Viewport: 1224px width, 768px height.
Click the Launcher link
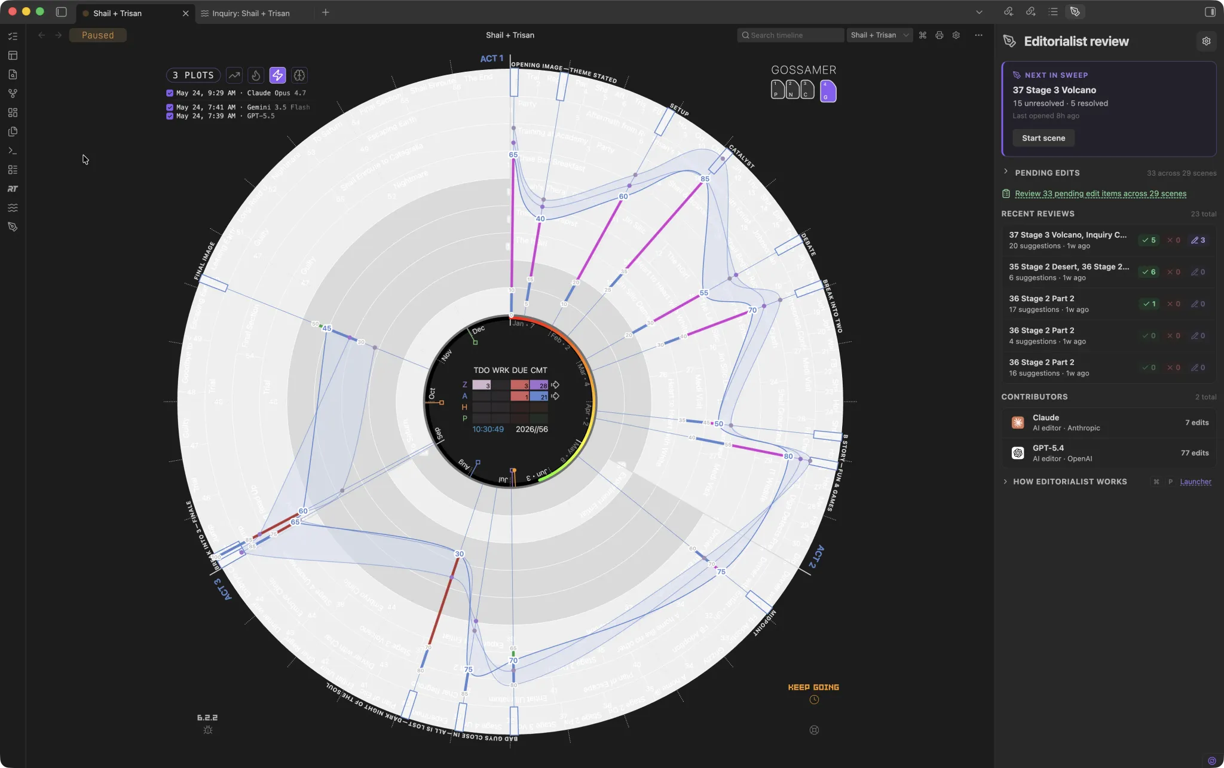coord(1195,482)
